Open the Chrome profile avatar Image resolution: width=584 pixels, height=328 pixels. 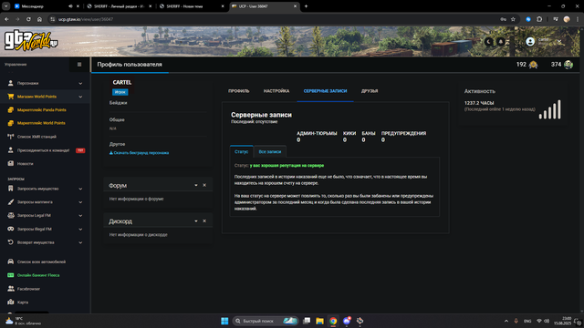(567, 19)
